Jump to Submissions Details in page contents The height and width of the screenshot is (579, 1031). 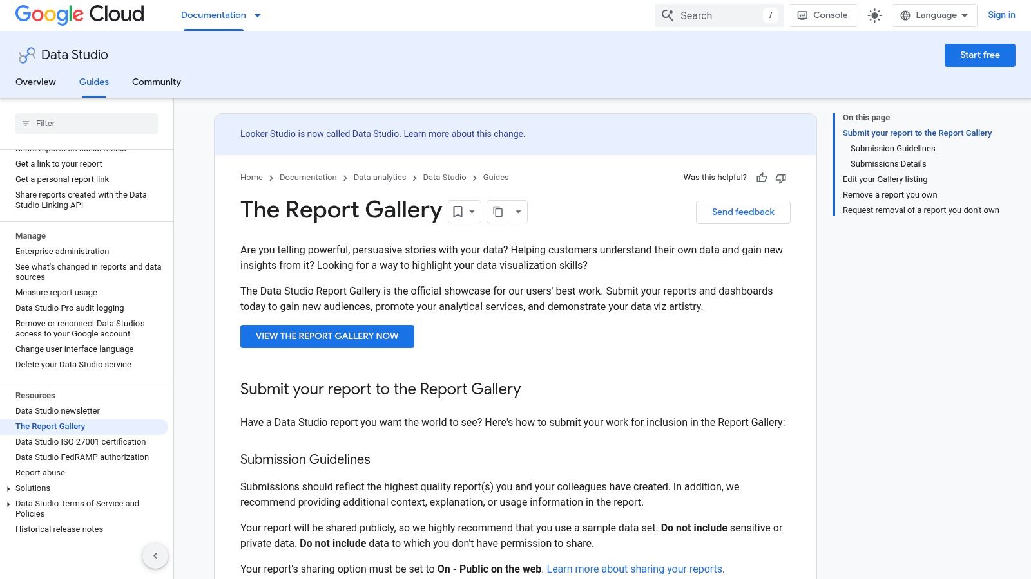(x=888, y=164)
